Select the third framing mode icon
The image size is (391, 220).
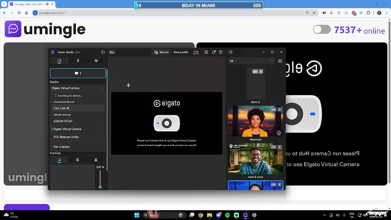96,160
